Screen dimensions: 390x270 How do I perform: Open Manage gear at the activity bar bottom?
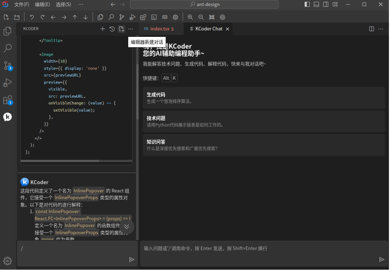(x=8, y=261)
